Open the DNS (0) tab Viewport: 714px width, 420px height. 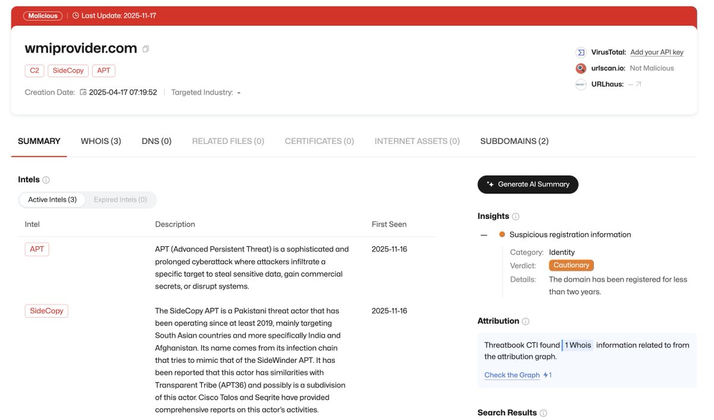pos(156,141)
